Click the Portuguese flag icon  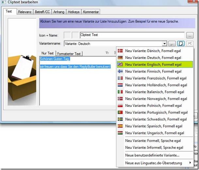pos(120,112)
